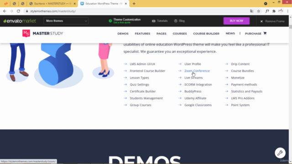This screenshot has height=164, width=292.
Task: Open the COURSE BUILDER menu
Action: [206, 33]
